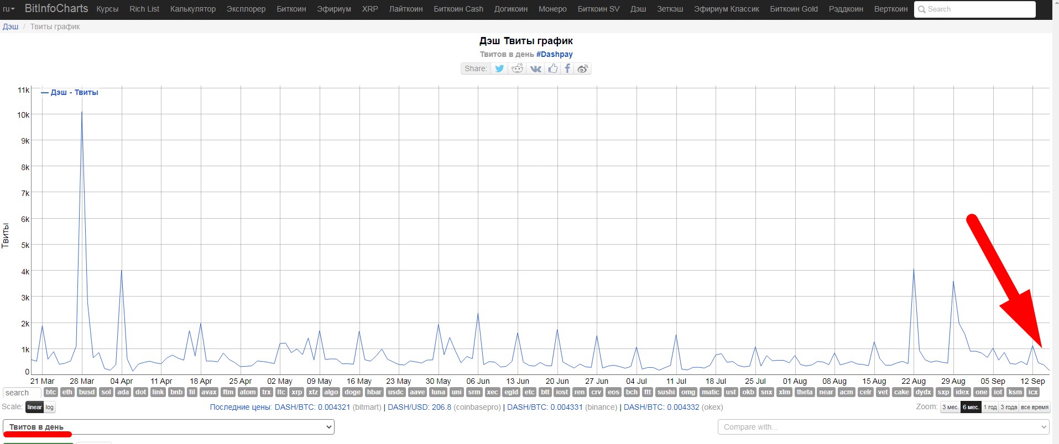Add the cake coin tag
This screenshot has height=444, width=1059.
click(901, 392)
